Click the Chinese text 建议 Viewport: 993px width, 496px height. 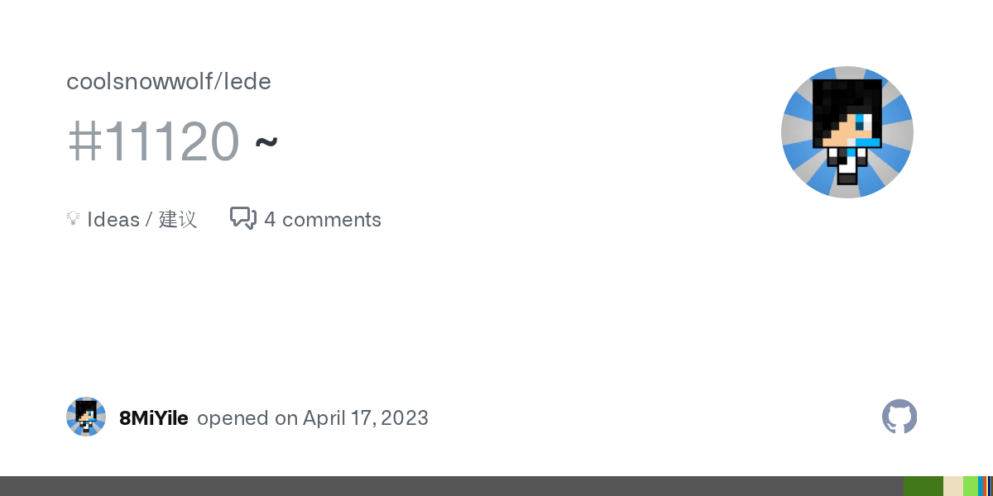pyautogui.click(x=178, y=219)
